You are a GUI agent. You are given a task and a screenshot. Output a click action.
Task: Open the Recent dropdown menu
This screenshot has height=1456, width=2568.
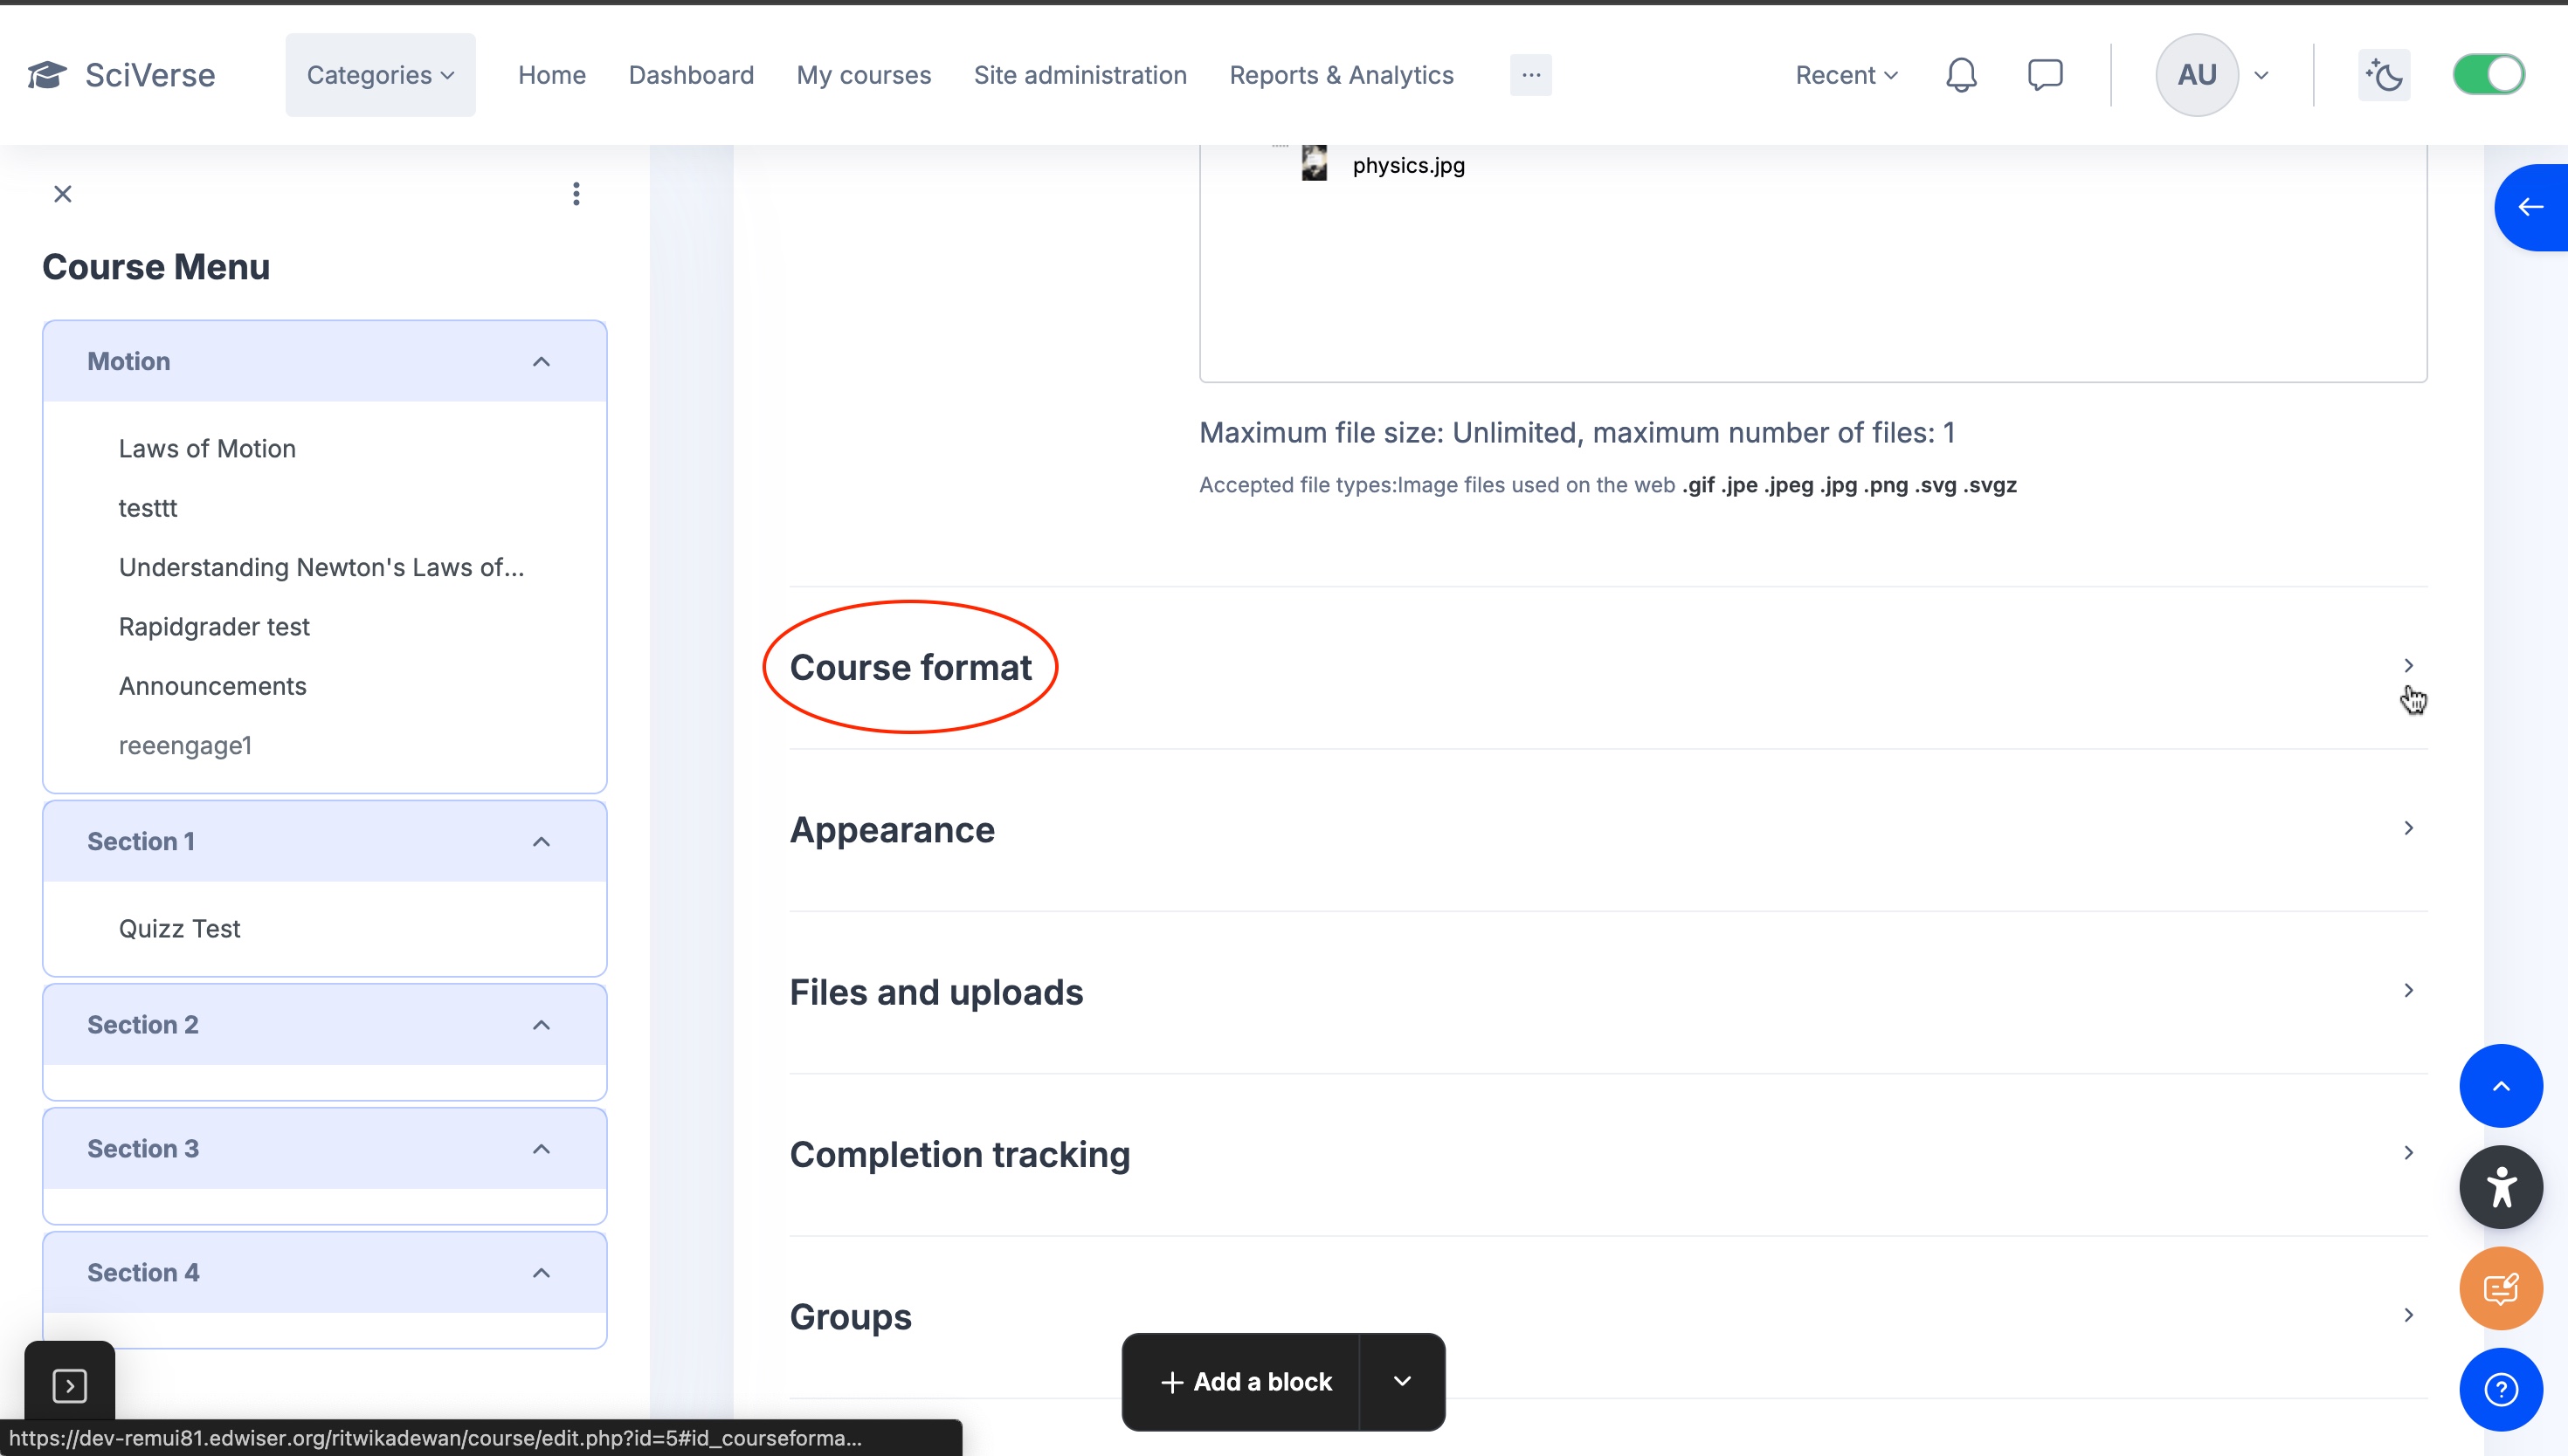[x=1846, y=75]
